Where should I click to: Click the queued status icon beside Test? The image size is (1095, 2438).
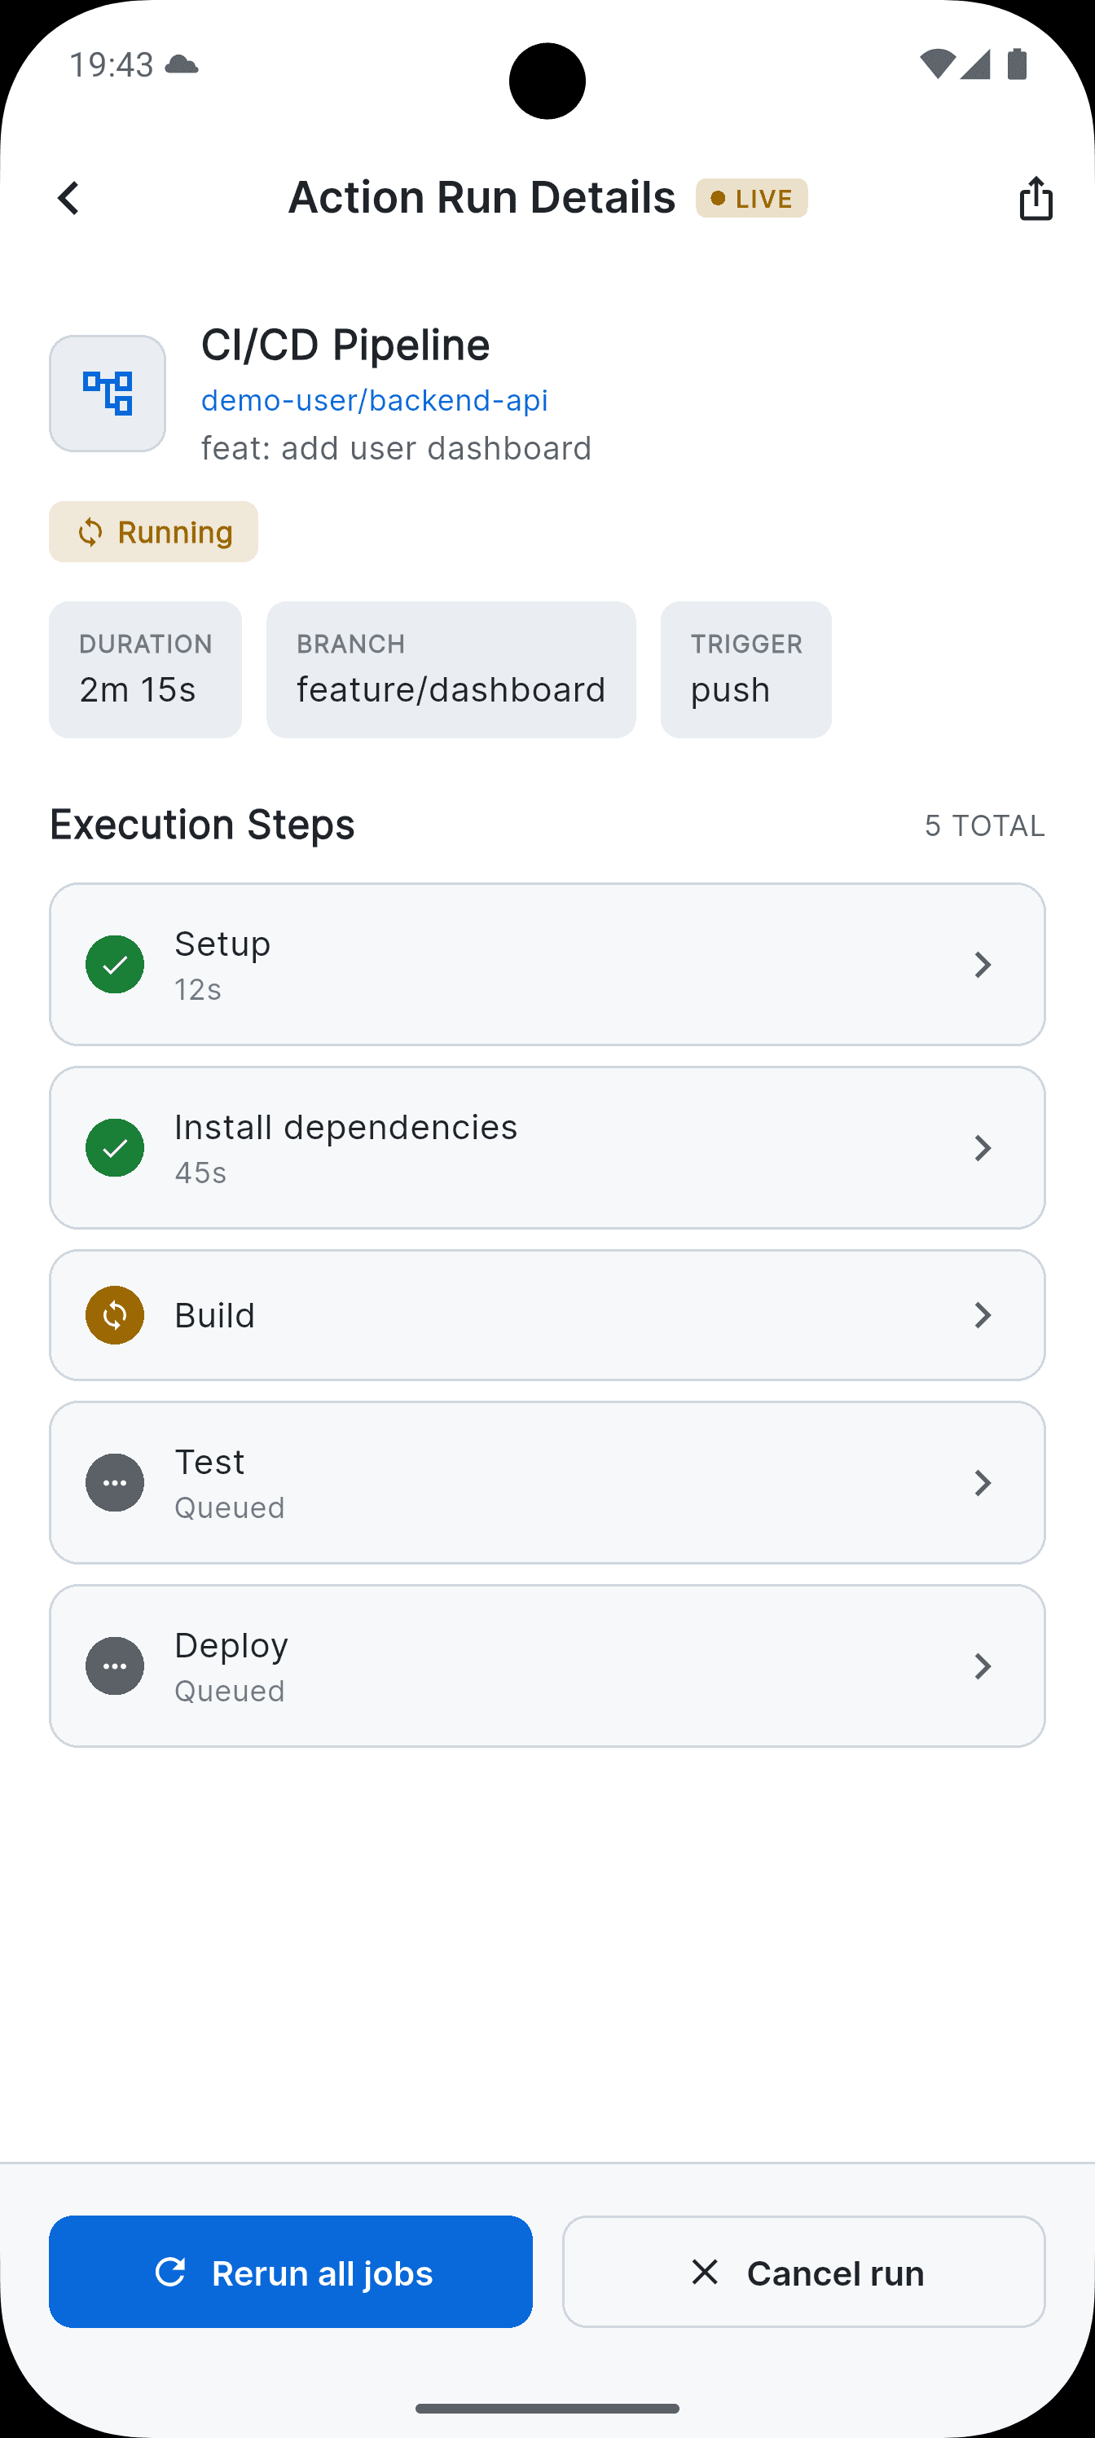(x=113, y=1482)
